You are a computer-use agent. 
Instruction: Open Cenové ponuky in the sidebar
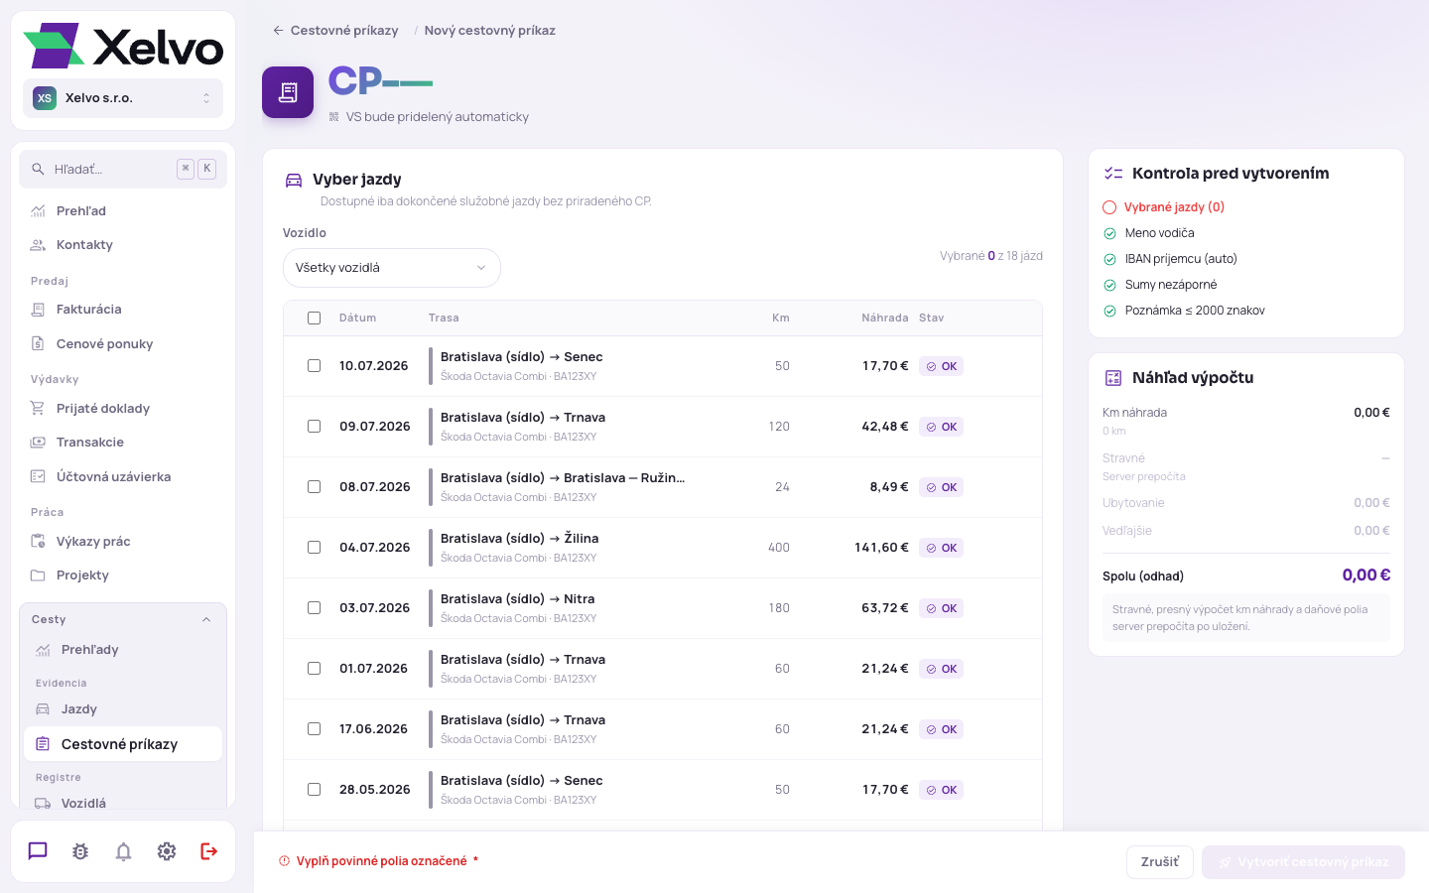tap(123, 344)
